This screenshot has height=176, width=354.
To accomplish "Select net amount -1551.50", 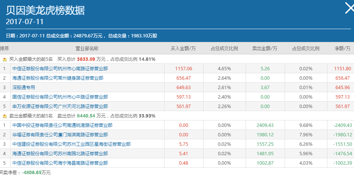I will click(343, 144).
